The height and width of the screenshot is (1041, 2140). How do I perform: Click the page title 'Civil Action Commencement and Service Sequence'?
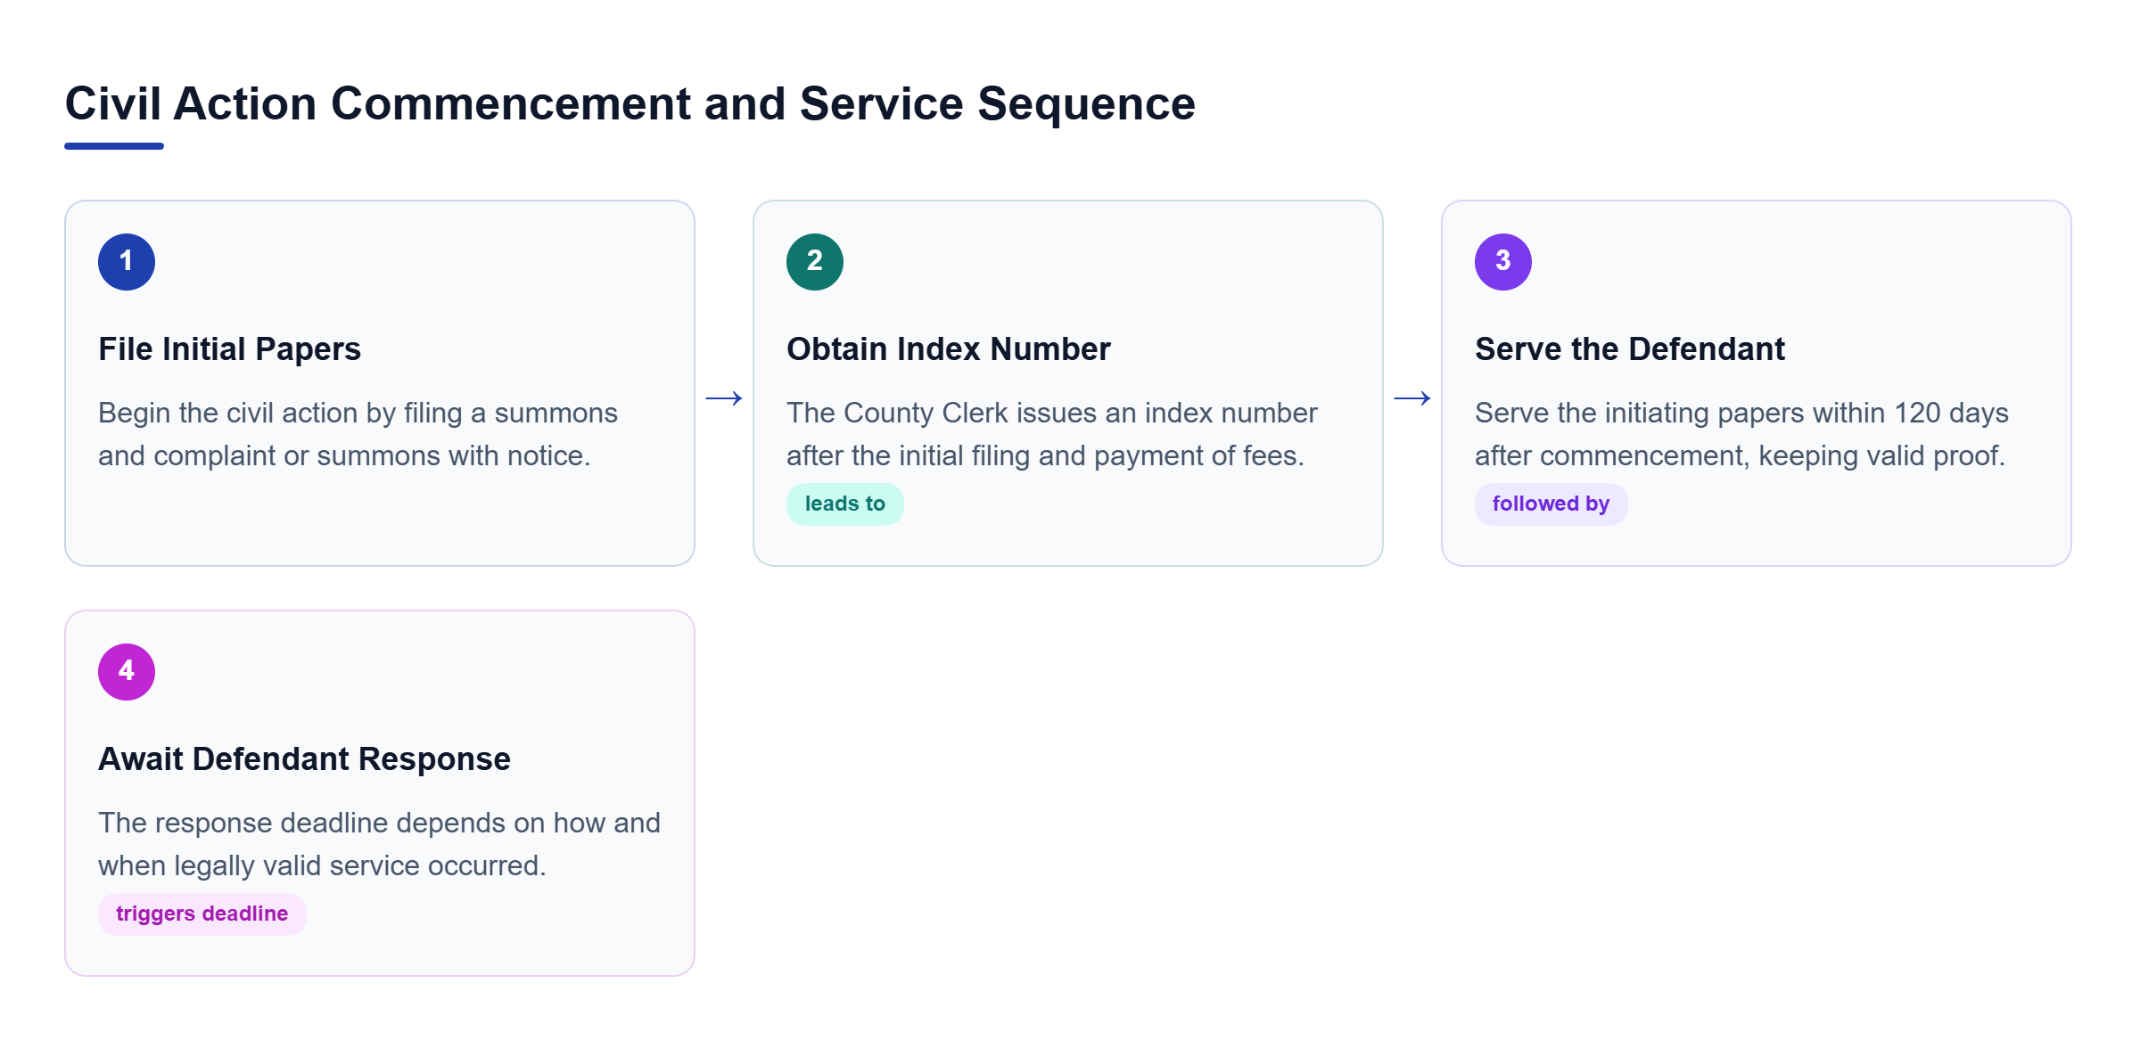click(x=630, y=103)
